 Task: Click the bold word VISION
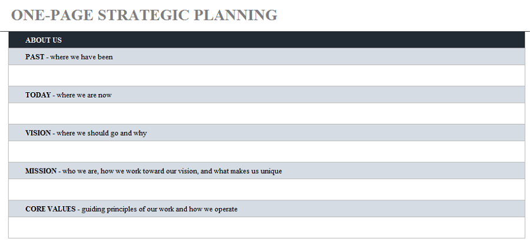pyautogui.click(x=38, y=133)
